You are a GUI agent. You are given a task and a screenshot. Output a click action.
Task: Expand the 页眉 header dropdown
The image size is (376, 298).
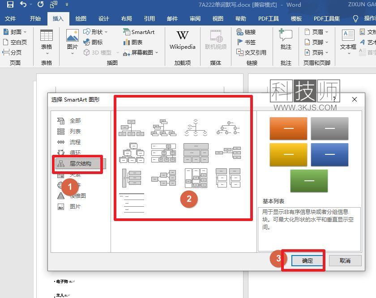coord(327,32)
